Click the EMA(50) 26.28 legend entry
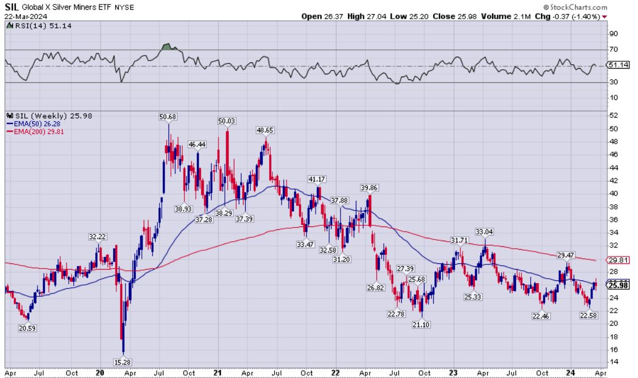 33,124
